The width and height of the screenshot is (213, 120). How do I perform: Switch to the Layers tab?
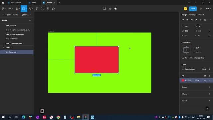tap(8, 15)
